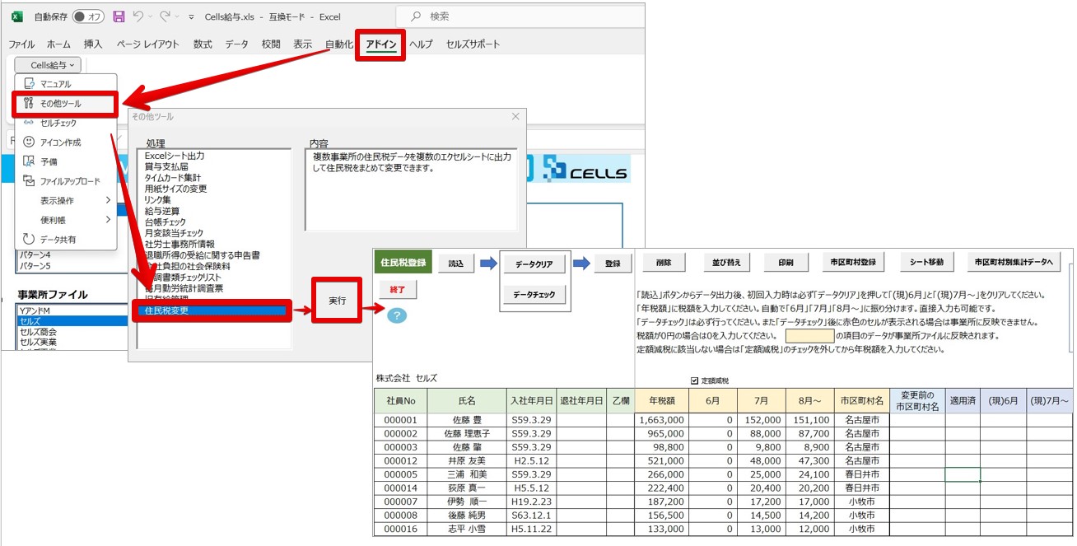Select セルズ商会 in 事業所ファイル list

click(x=38, y=332)
